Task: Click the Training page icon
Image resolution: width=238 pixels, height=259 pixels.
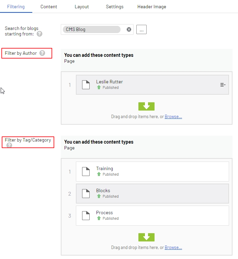Action: tap(86, 172)
